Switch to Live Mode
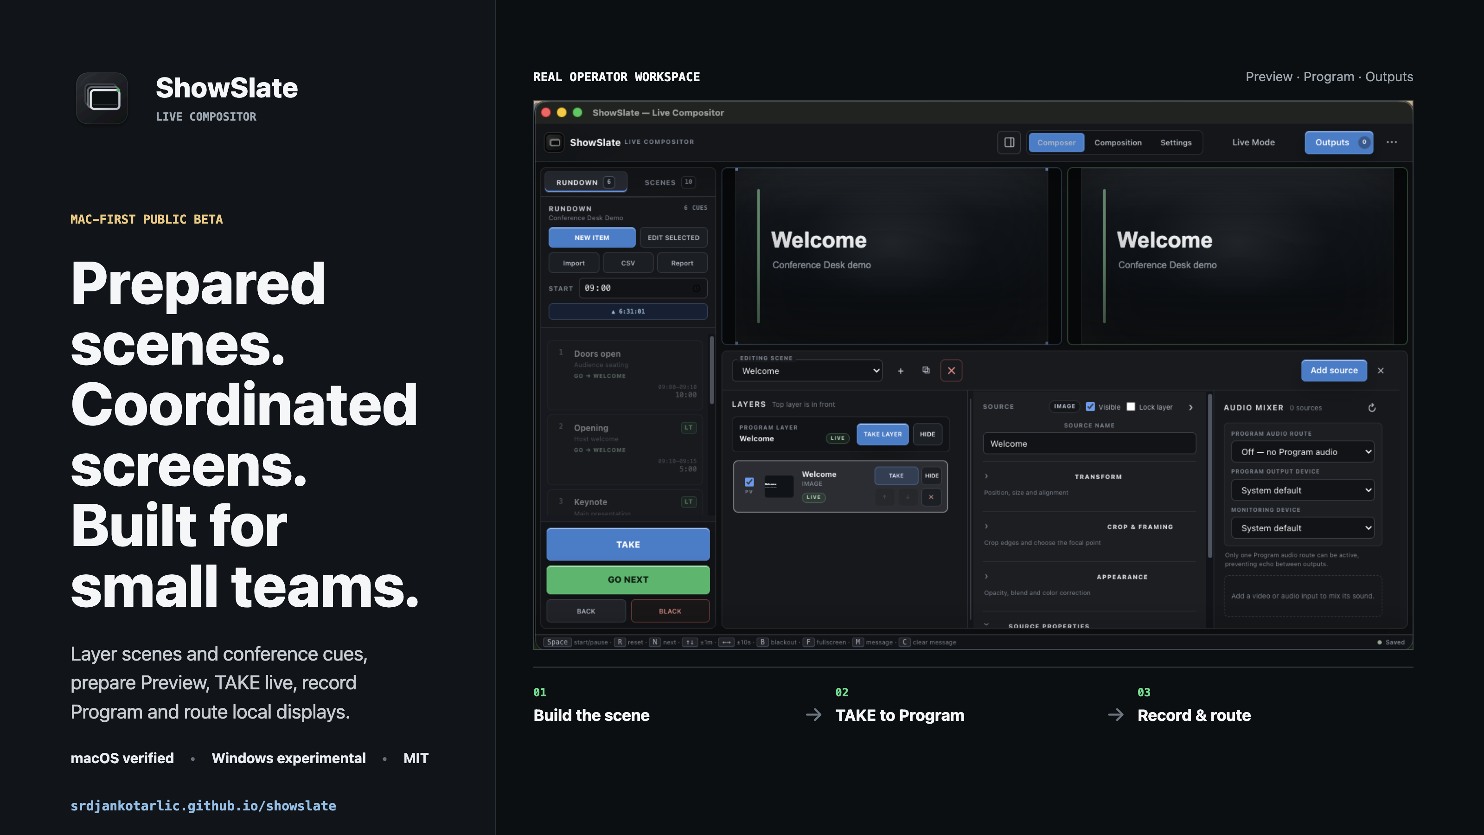This screenshot has width=1484, height=835. tap(1253, 142)
